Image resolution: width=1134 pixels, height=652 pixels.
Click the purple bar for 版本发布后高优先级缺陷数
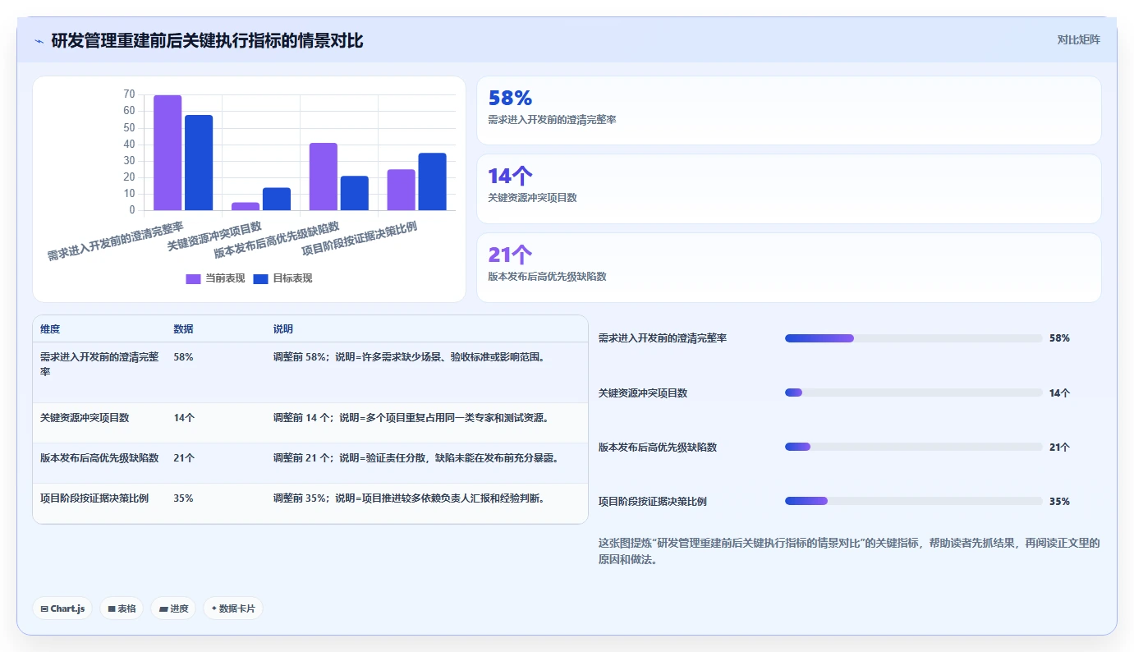pos(324,177)
